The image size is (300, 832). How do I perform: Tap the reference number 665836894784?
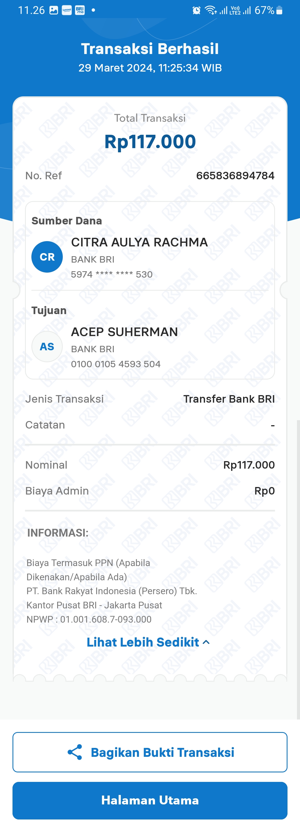pyautogui.click(x=235, y=175)
